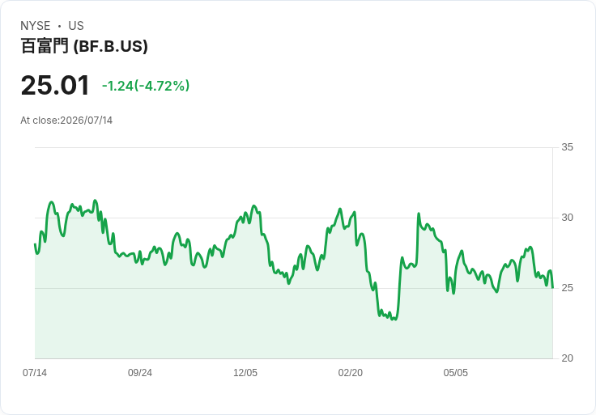Click the chart's lowest trough below 25
This screenshot has height=415, width=596.
[x=395, y=319]
